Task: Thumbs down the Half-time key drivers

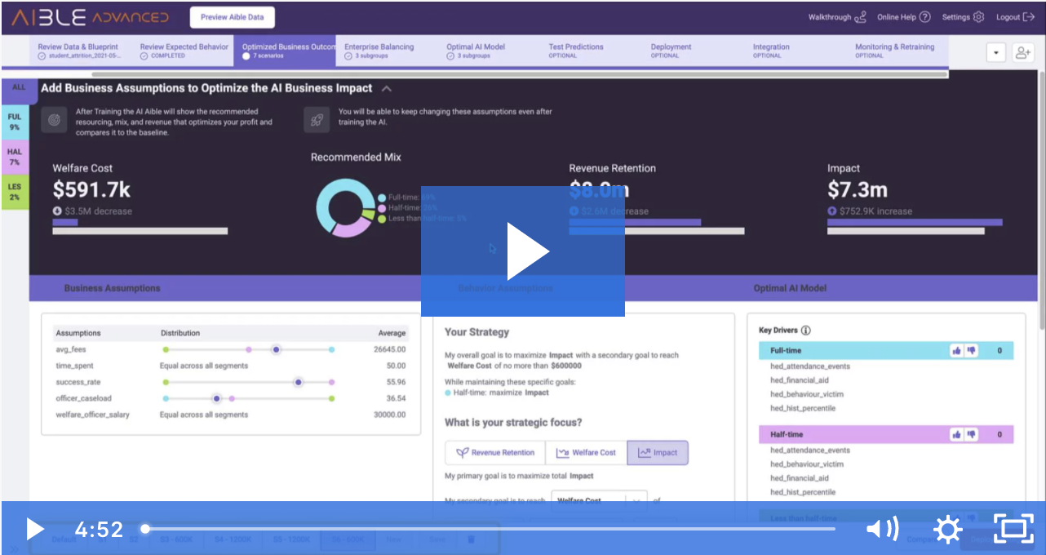Action: click(x=971, y=435)
